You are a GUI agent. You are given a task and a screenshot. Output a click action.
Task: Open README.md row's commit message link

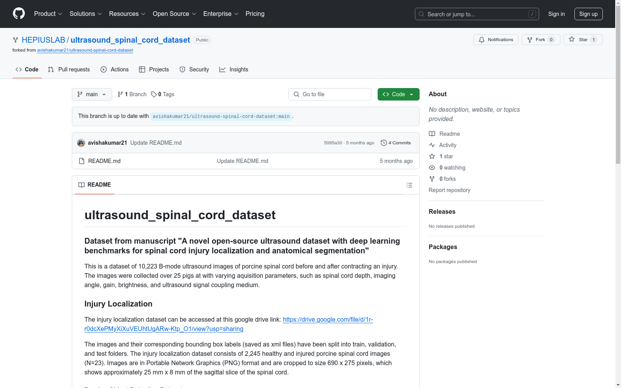[243, 161]
